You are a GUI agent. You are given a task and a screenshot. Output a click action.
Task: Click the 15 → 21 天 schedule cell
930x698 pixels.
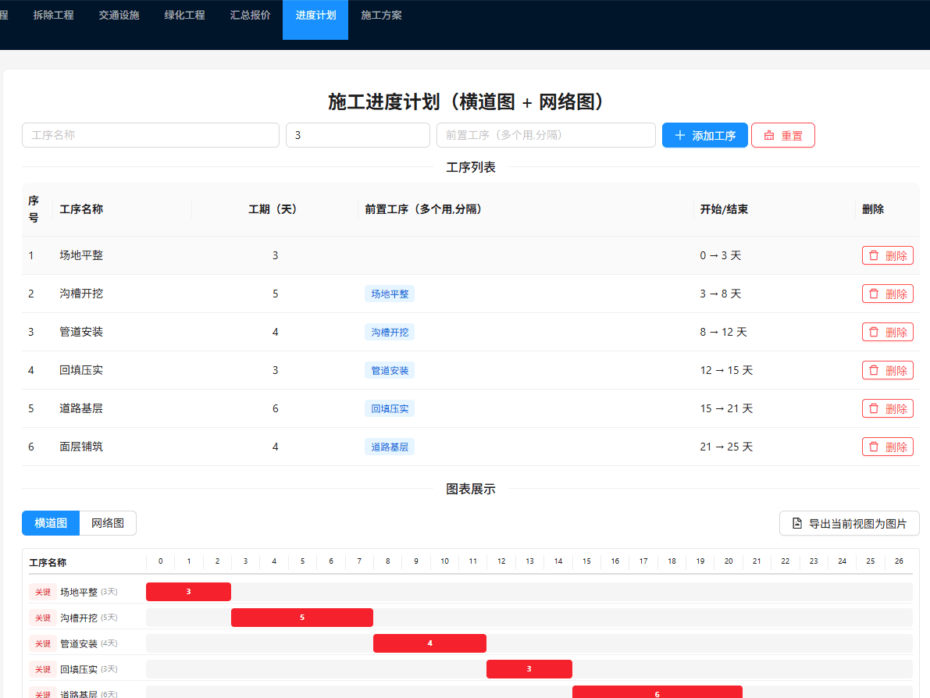[x=726, y=408]
